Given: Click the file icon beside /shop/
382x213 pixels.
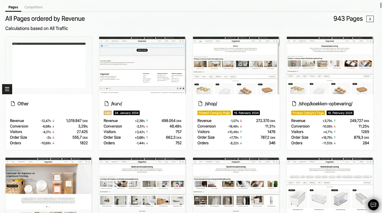Looking at the screenshot, I should pyautogui.click(x=200, y=104).
